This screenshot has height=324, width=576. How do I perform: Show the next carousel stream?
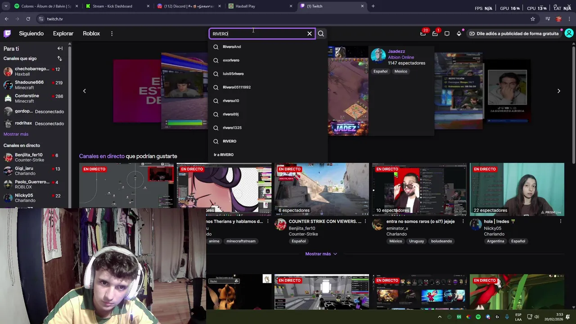tap(559, 91)
